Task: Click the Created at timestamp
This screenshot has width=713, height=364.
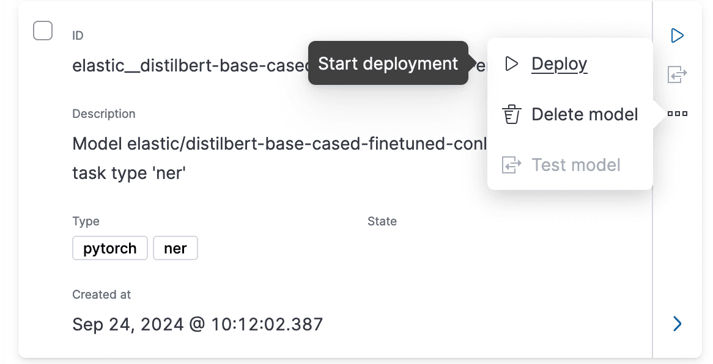Action: pos(198,324)
